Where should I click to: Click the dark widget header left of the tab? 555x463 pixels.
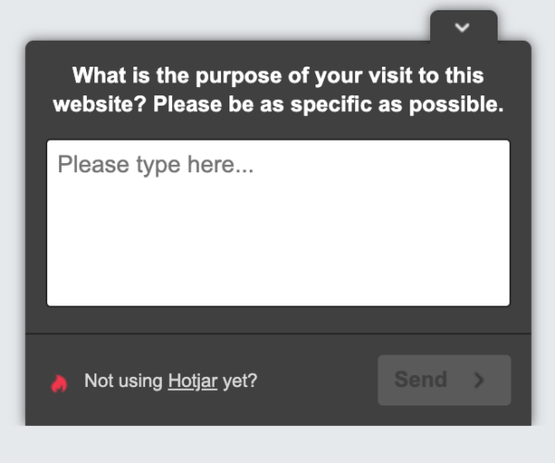point(231,51)
